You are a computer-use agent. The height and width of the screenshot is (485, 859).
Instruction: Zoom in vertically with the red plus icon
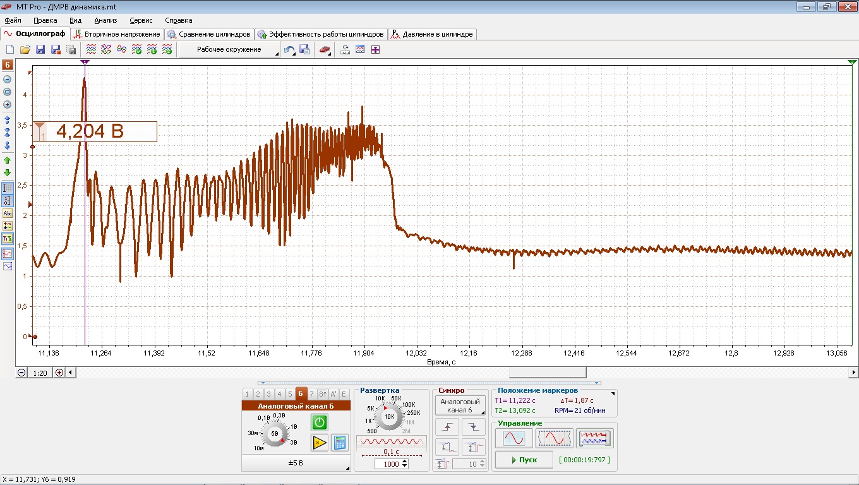click(x=8, y=104)
